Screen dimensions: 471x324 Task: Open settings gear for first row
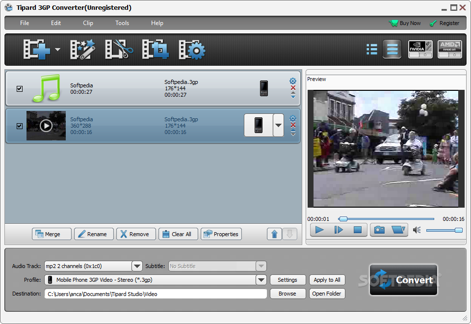point(293,81)
